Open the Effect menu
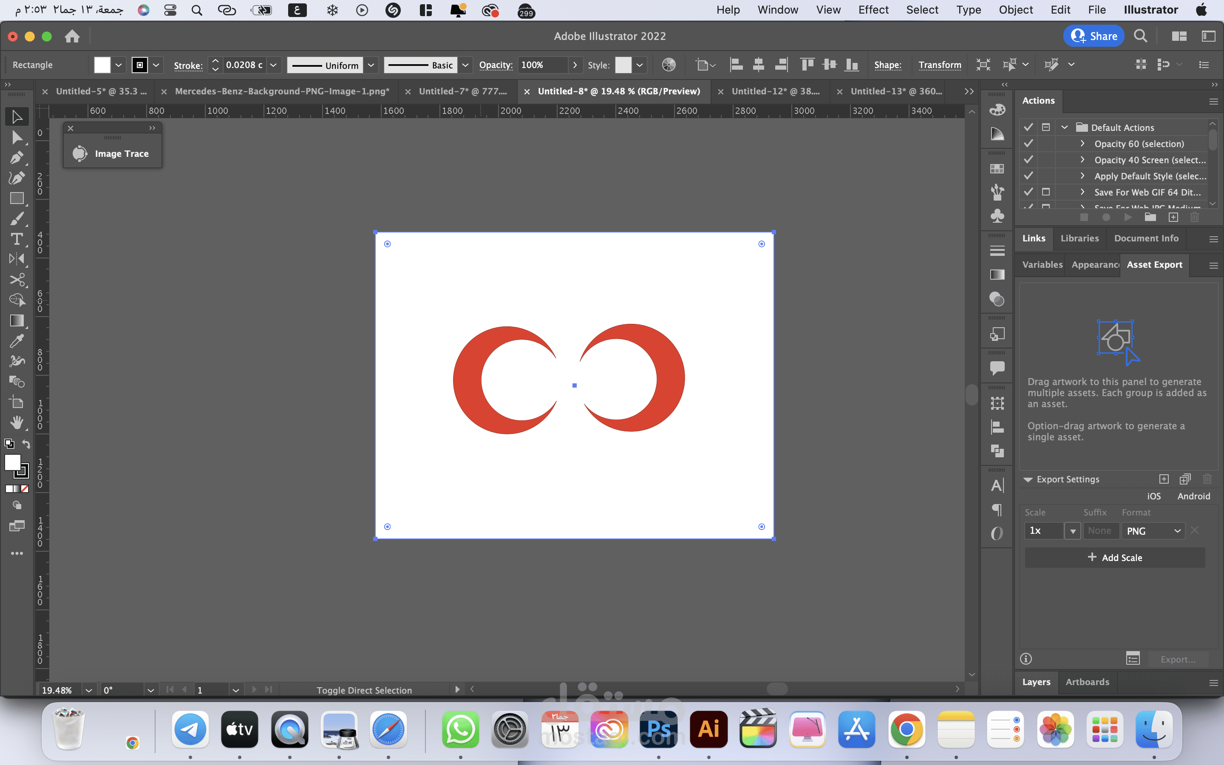Image resolution: width=1224 pixels, height=765 pixels. [x=873, y=10]
